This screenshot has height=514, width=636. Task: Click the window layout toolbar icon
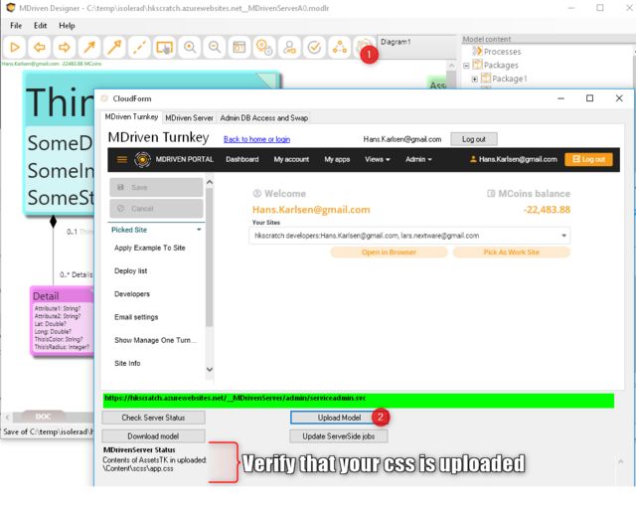tap(239, 47)
